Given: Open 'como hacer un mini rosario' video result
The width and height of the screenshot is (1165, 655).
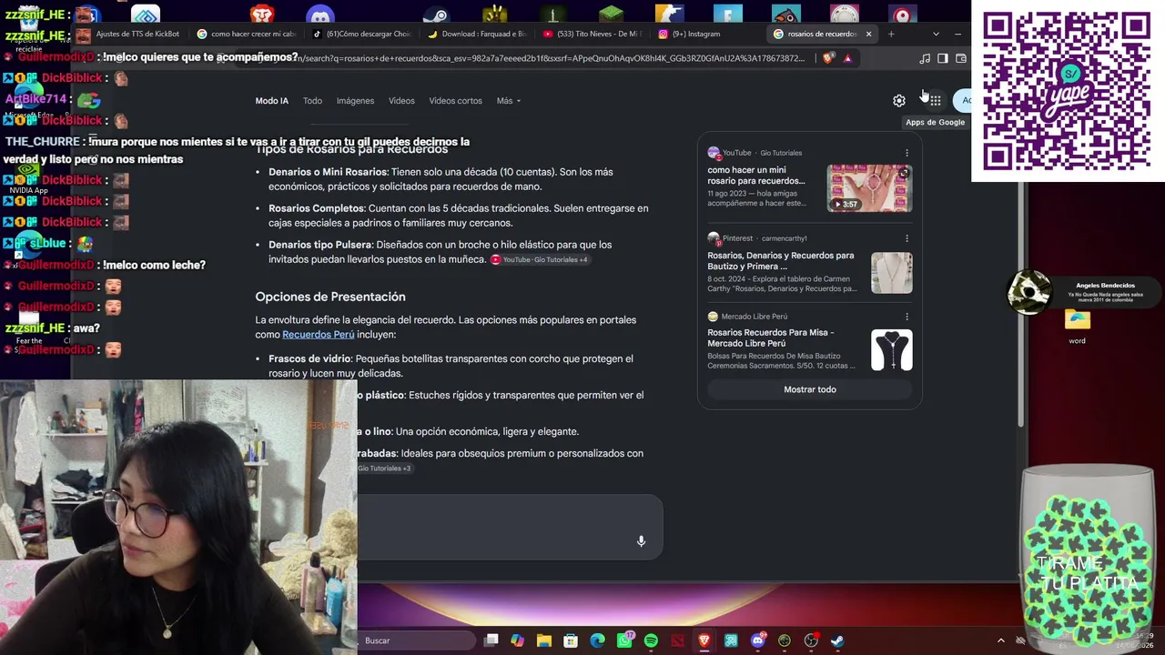Looking at the screenshot, I should [756, 176].
